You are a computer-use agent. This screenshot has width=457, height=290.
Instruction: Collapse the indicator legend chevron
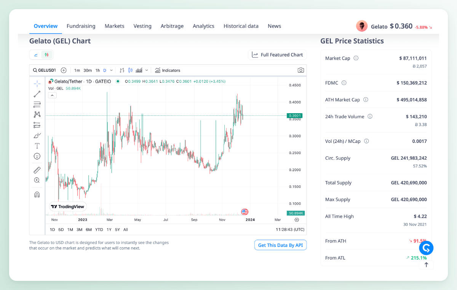pos(53,95)
